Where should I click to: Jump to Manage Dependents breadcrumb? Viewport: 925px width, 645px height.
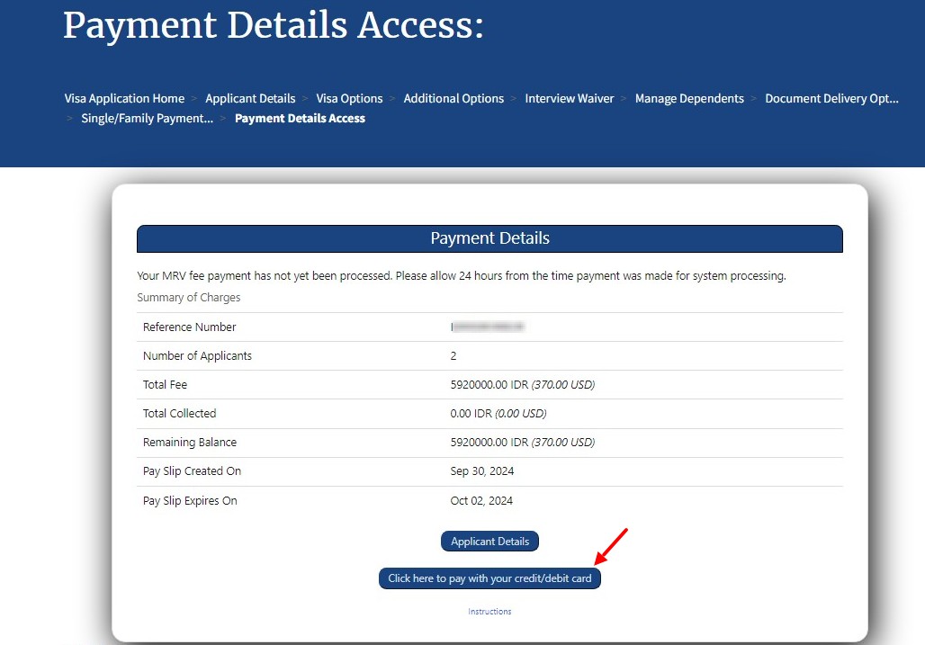[689, 99]
